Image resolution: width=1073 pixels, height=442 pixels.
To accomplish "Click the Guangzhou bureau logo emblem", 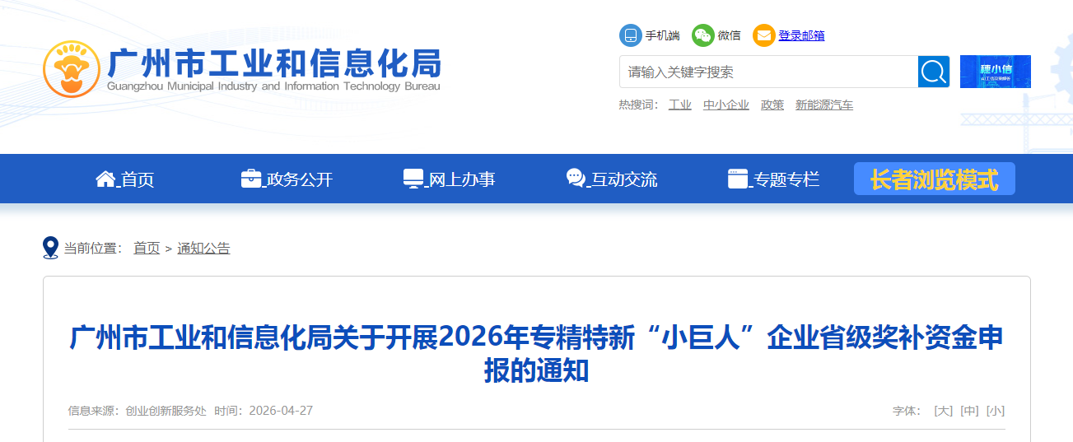I will [72, 69].
